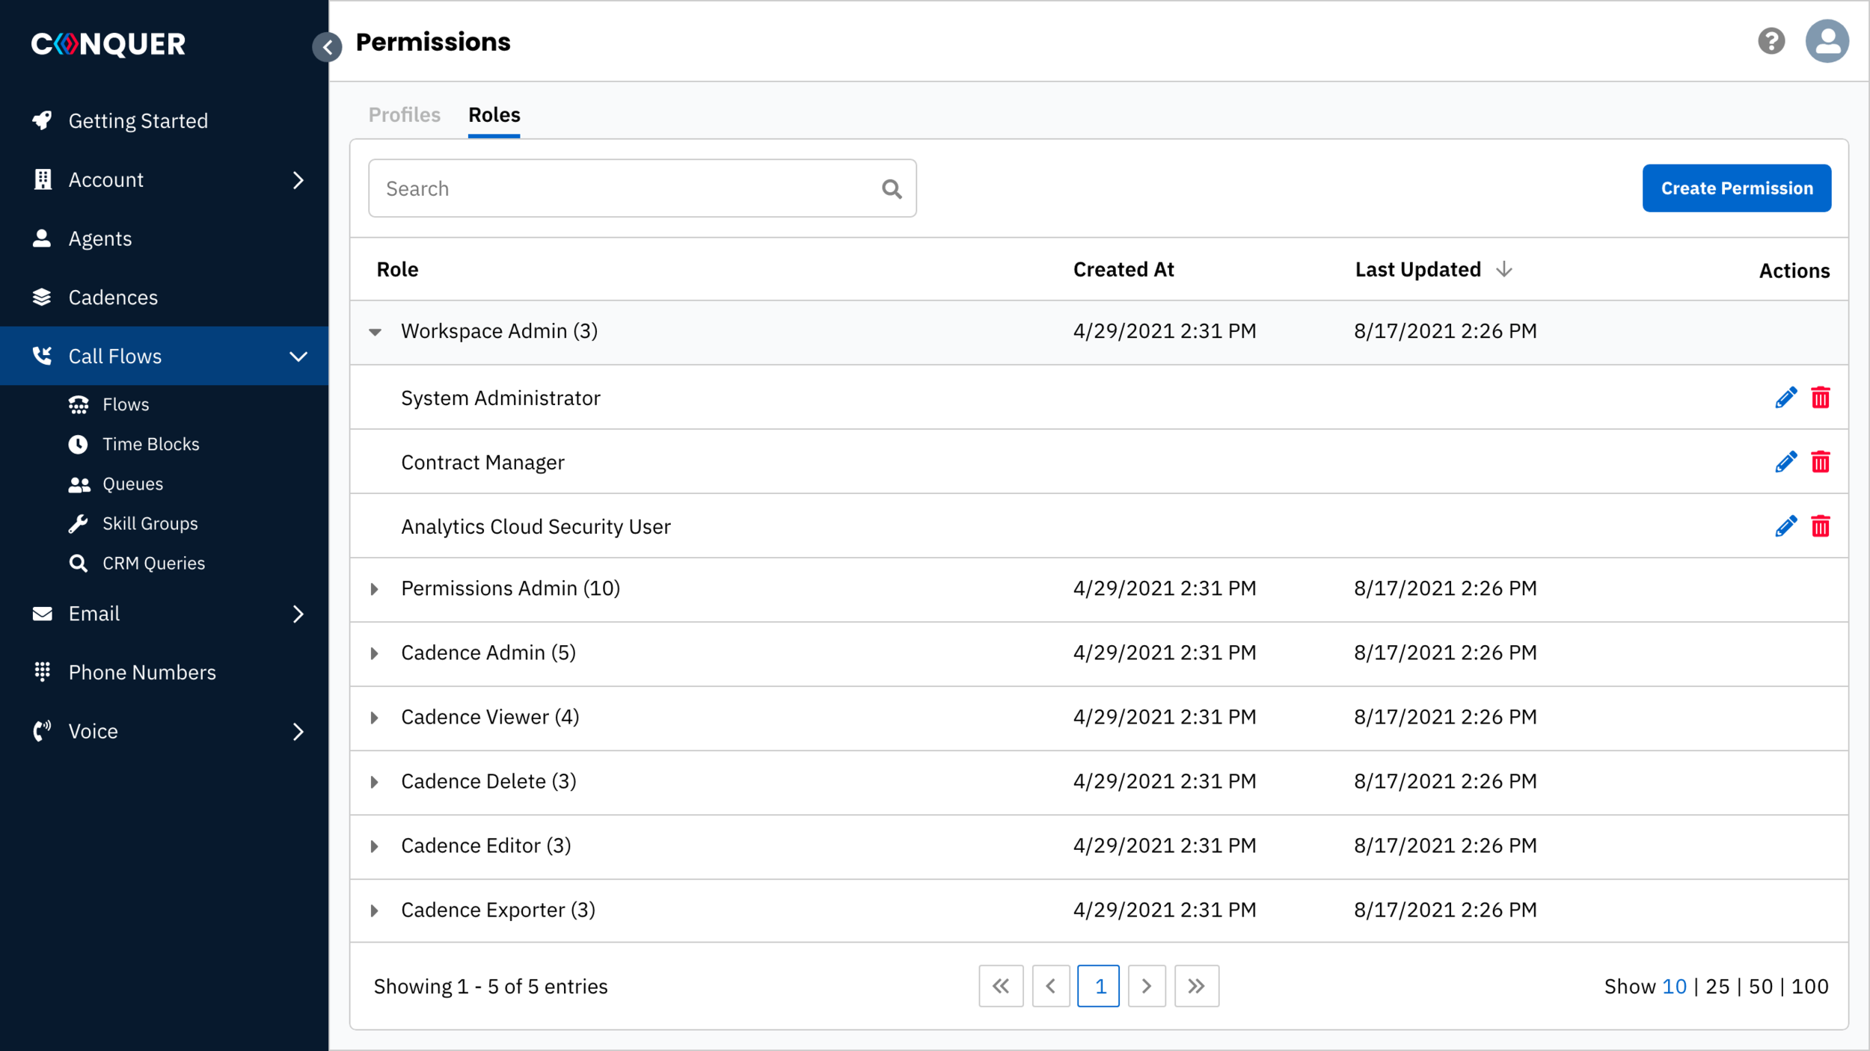Delete the Contract Manager role
The image size is (1870, 1051).
click(x=1821, y=462)
